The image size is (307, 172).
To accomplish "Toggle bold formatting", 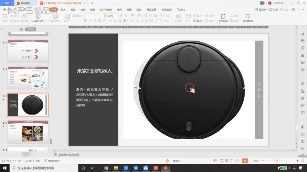I will point(85,21).
